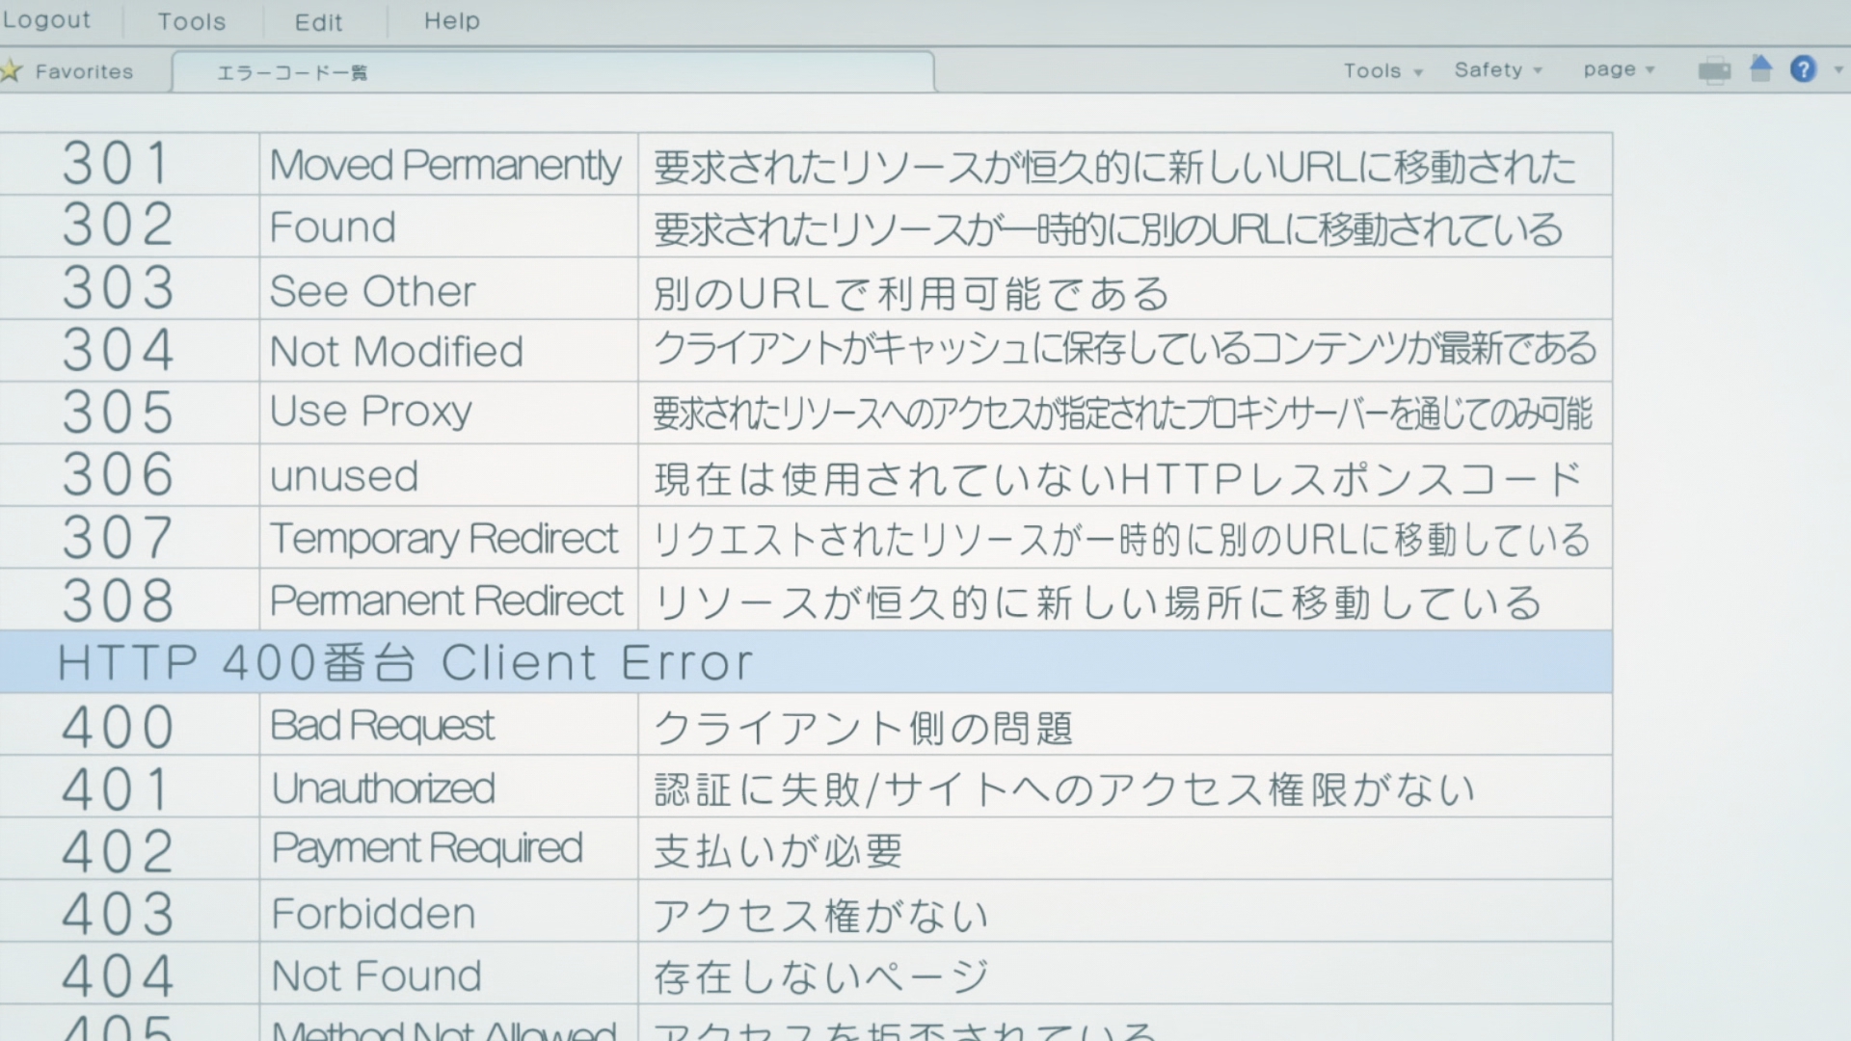Click the Home icon

(x=1760, y=68)
